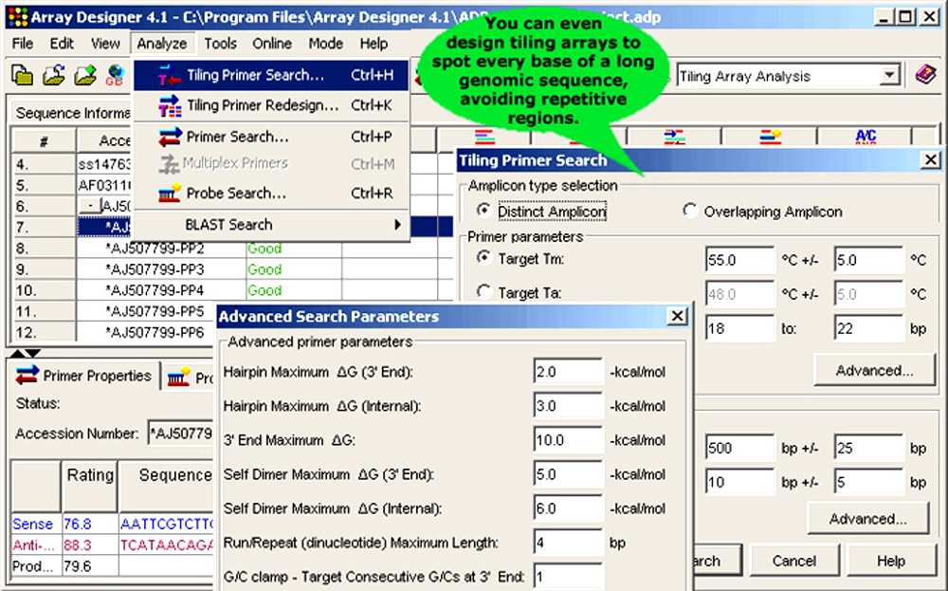Switch to the Primer Properties tab
The width and height of the screenshot is (948, 591).
click(x=84, y=376)
